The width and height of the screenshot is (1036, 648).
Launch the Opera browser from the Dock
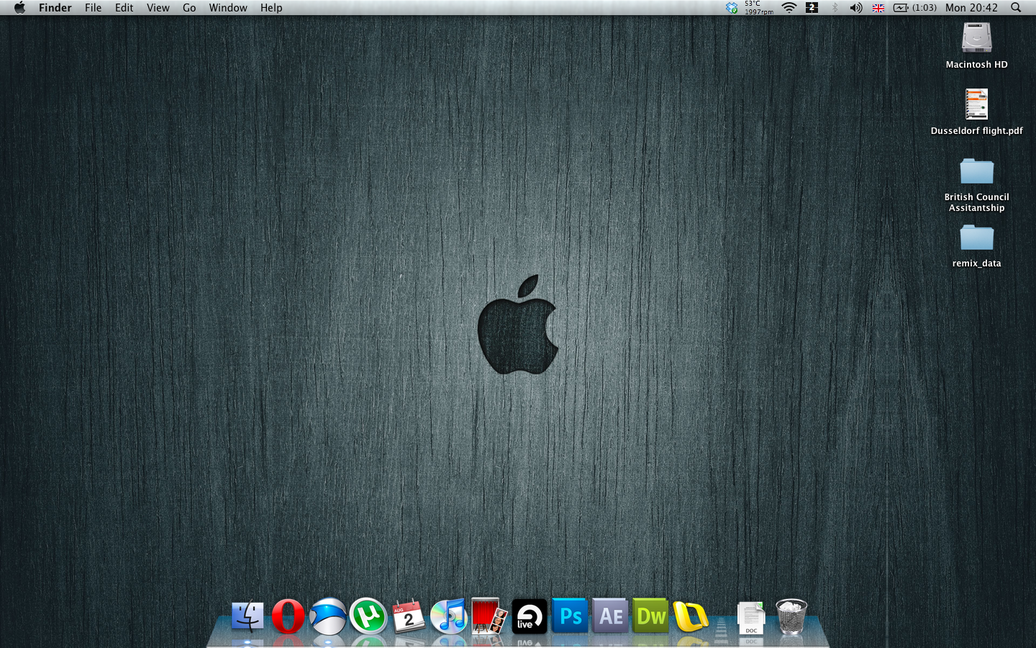coord(288,616)
